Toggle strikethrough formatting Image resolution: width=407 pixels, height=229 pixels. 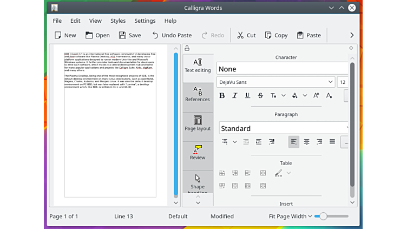260,96
